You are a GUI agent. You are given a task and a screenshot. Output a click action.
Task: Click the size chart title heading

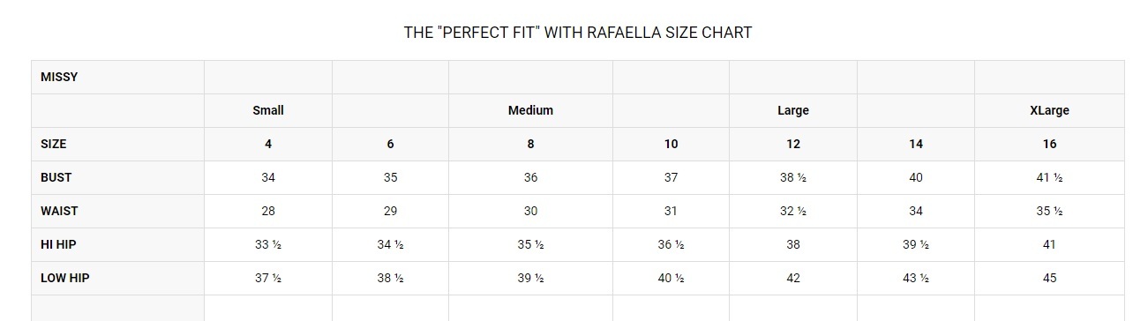click(578, 33)
